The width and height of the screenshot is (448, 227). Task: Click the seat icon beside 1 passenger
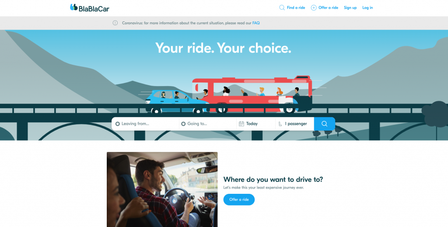click(280, 124)
